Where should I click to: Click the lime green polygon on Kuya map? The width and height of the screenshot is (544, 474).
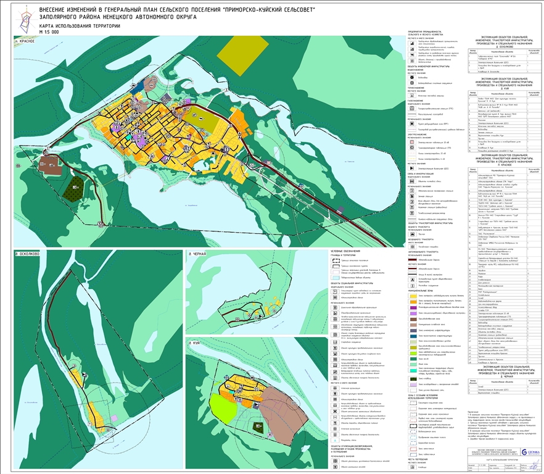tap(223, 409)
